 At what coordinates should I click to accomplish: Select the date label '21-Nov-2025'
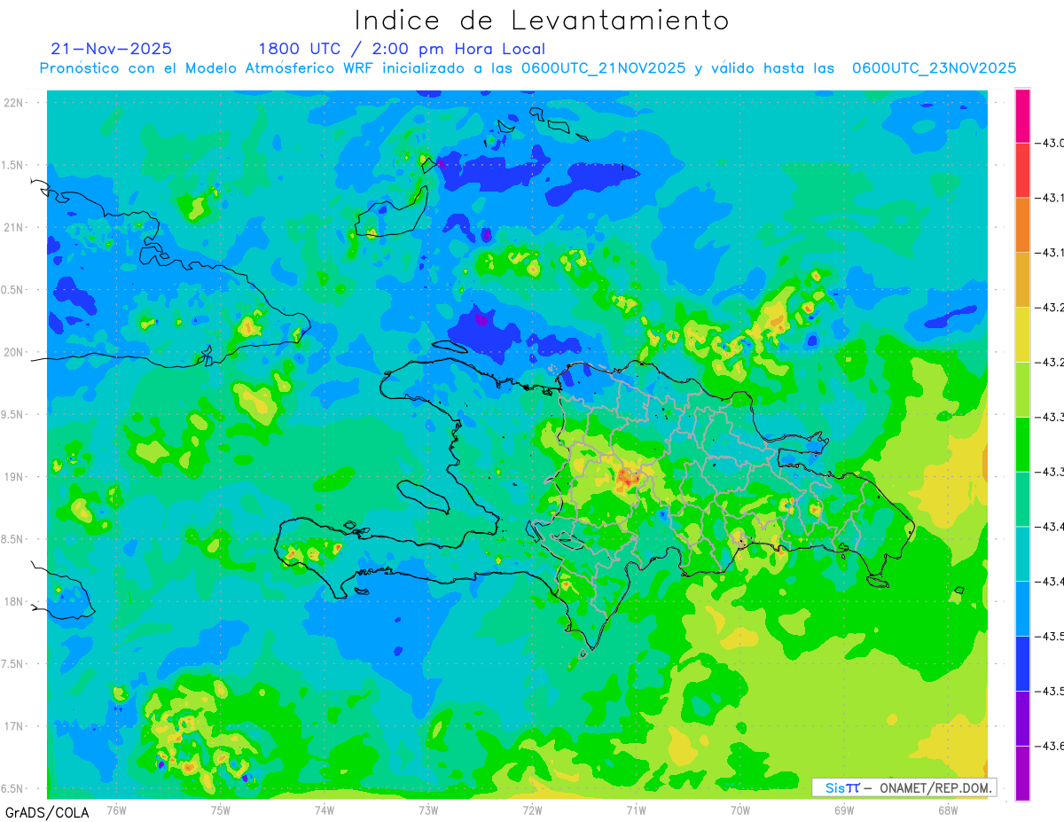pyautogui.click(x=112, y=49)
